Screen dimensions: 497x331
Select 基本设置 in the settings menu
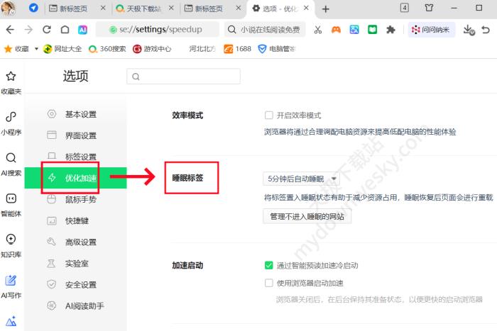80,114
